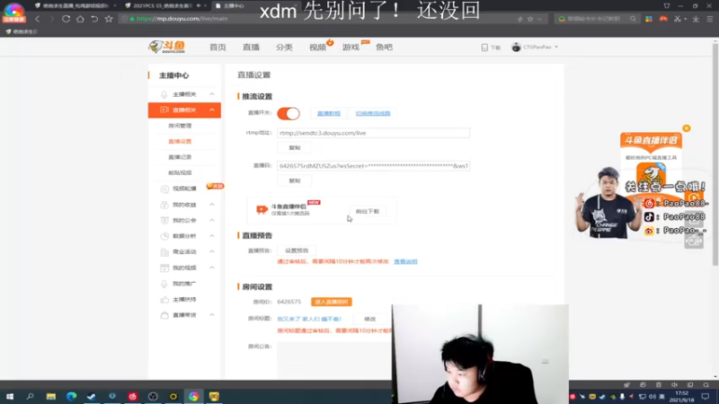Click the 我的收益 sidebar icon
This screenshot has height=404, width=719.
[x=164, y=205]
